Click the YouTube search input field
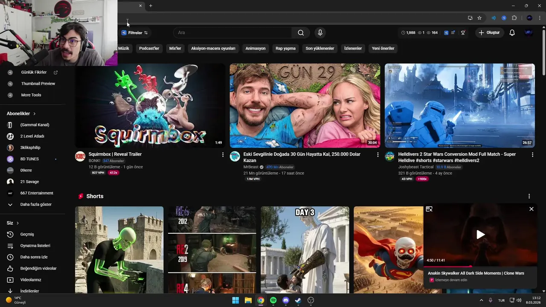Viewport: 546px width, 307px height. pos(232,33)
